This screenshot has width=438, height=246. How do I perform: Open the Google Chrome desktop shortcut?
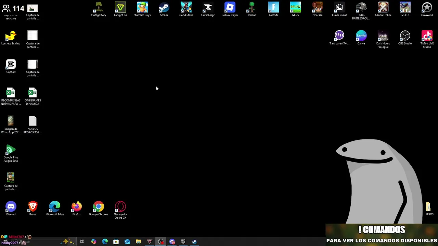pyautogui.click(x=99, y=209)
